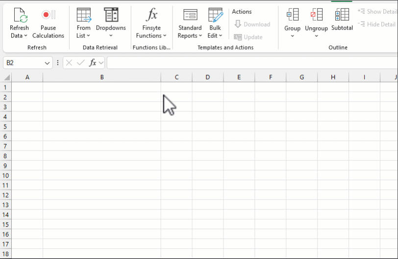The height and width of the screenshot is (259, 398).
Task: Open the Dropdowns tool icon
Action: [111, 15]
